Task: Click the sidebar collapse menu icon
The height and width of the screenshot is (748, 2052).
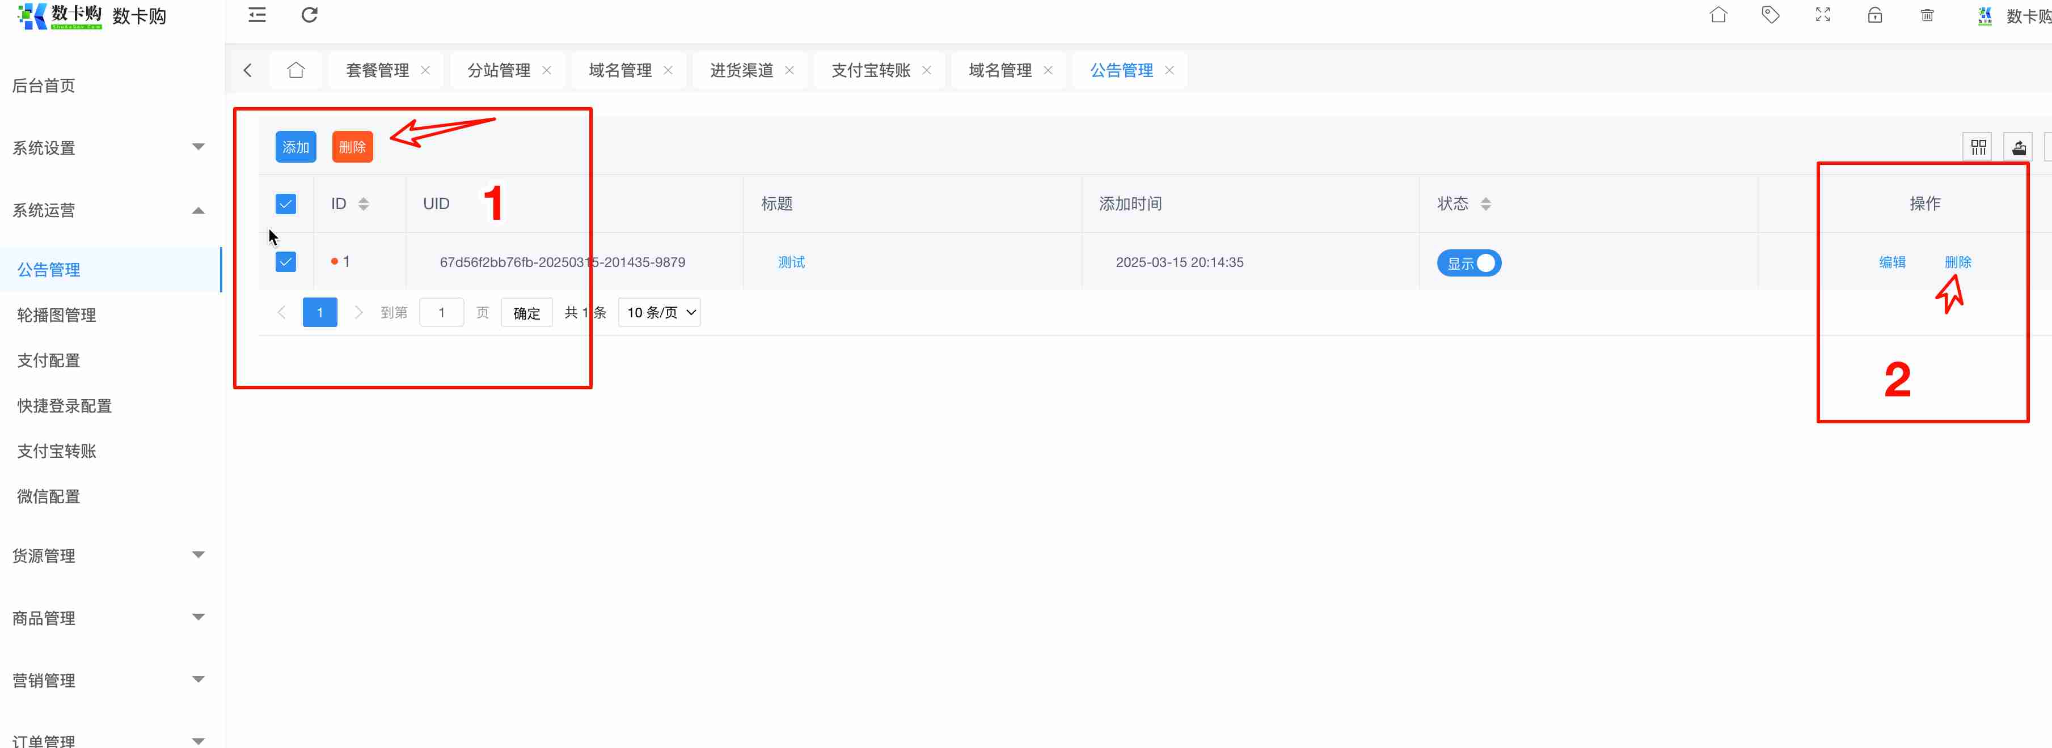Action: tap(256, 15)
